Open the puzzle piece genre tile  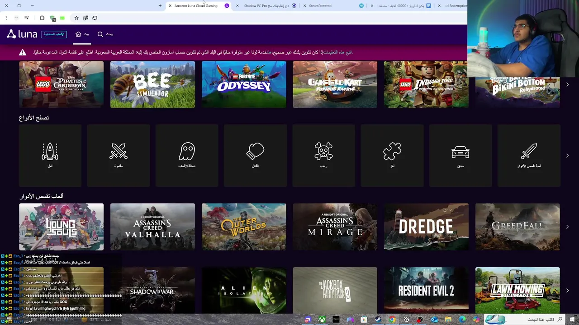click(x=392, y=156)
